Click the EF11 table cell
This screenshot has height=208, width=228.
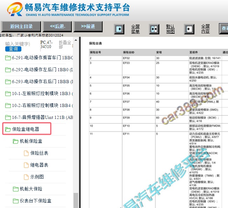point(139,170)
